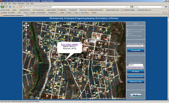169x103 pixels.
Task: Zoom out with the map minus button
Action: point(26,50)
